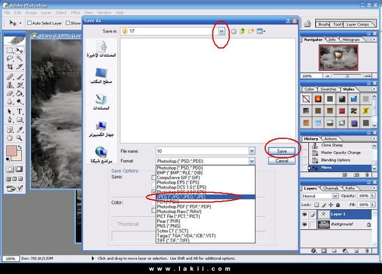Select the Pen tool
This screenshot has width=382, height=274.
pyautogui.click(x=10, y=120)
